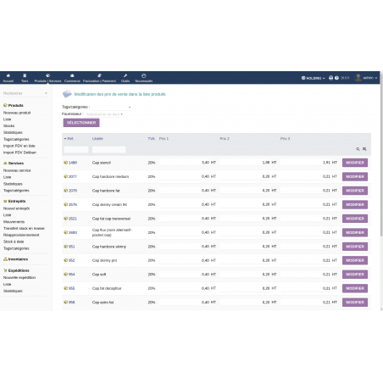Open the Commerce module icon

[x=72, y=75]
